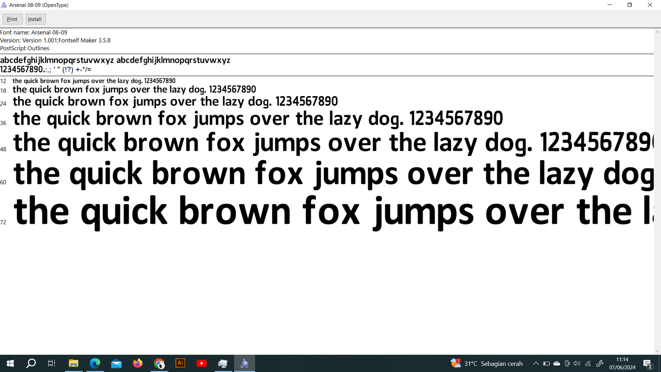
Task: Click the Print button
Action: click(12, 19)
